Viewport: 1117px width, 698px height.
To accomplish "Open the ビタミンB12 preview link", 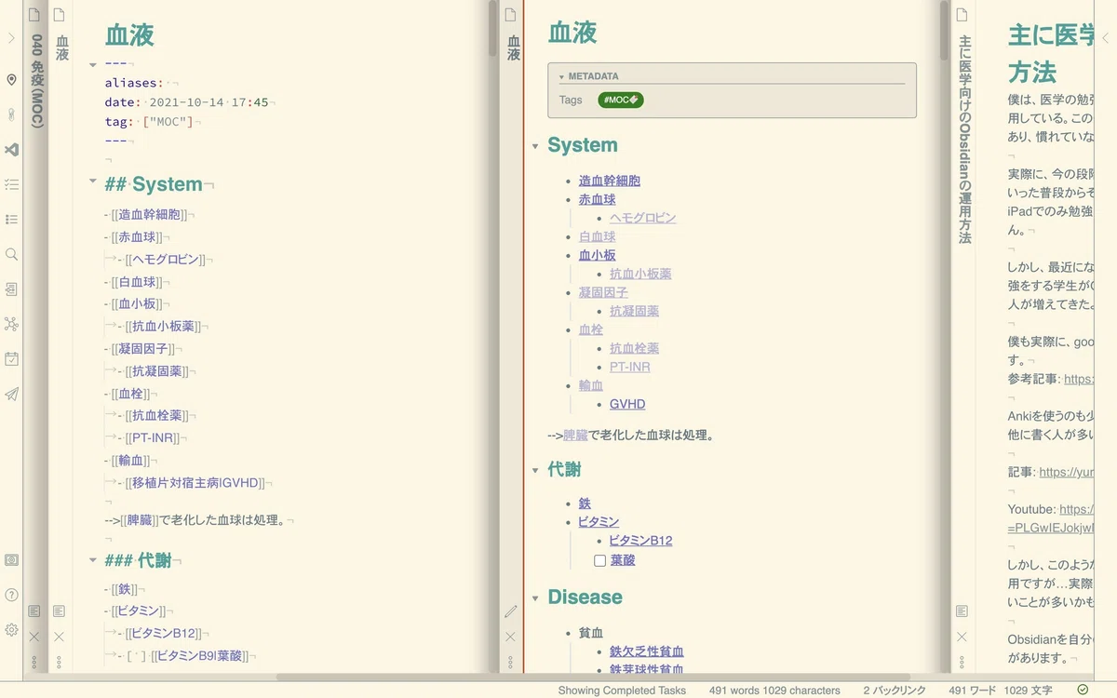I will (640, 540).
